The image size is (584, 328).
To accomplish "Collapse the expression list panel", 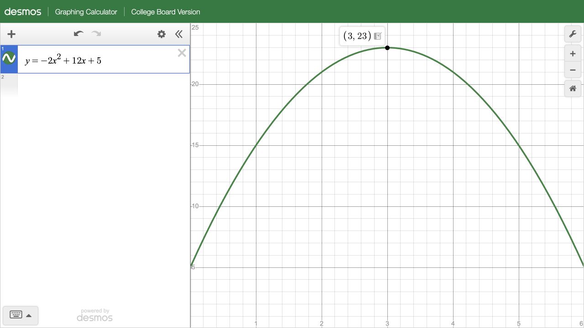I will pyautogui.click(x=179, y=34).
